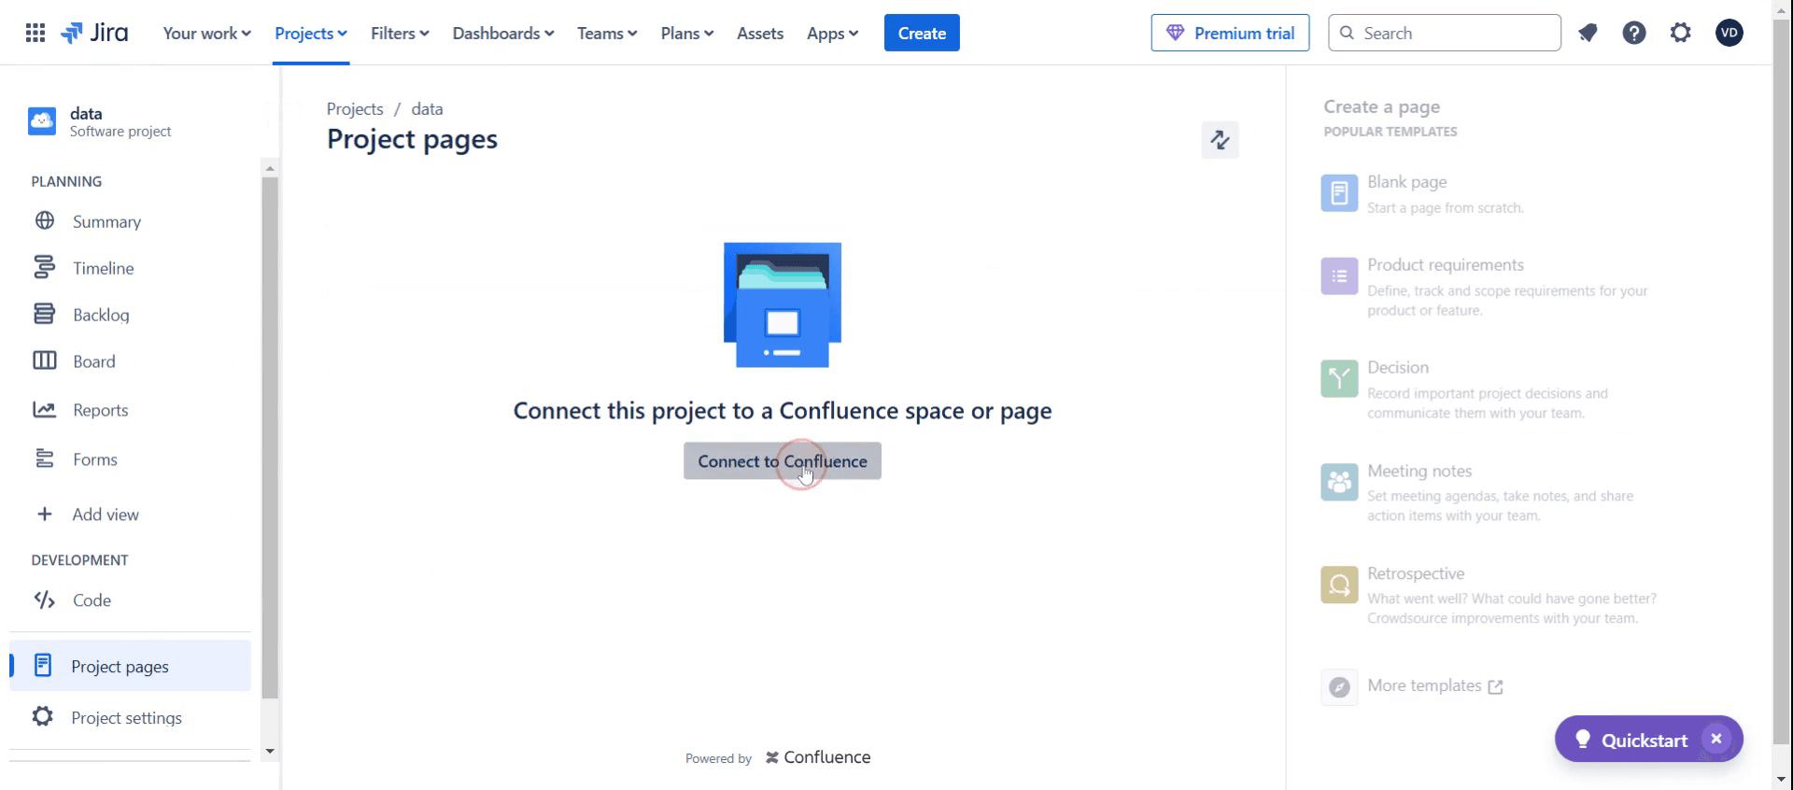
Task: Click the Jira logo
Action: [x=94, y=34]
